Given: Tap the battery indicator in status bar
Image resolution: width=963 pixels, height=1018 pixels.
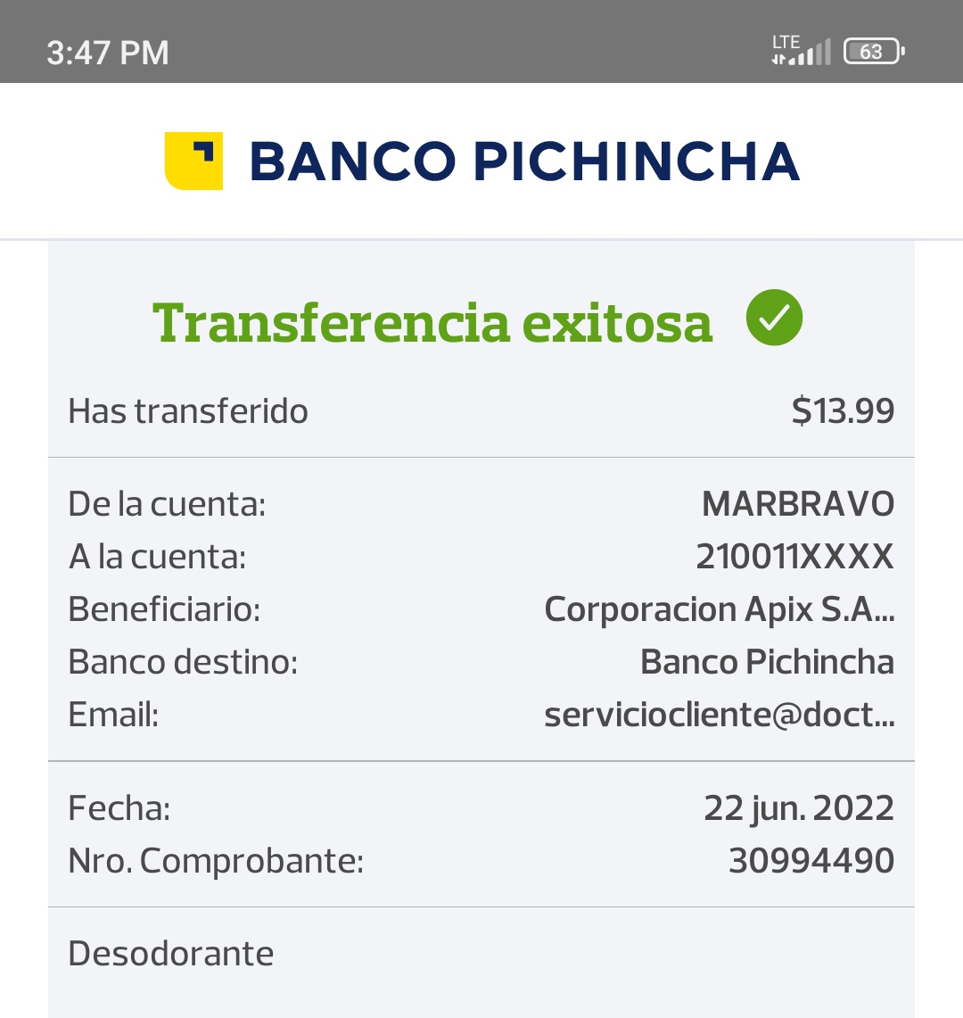Looking at the screenshot, I should (874, 51).
